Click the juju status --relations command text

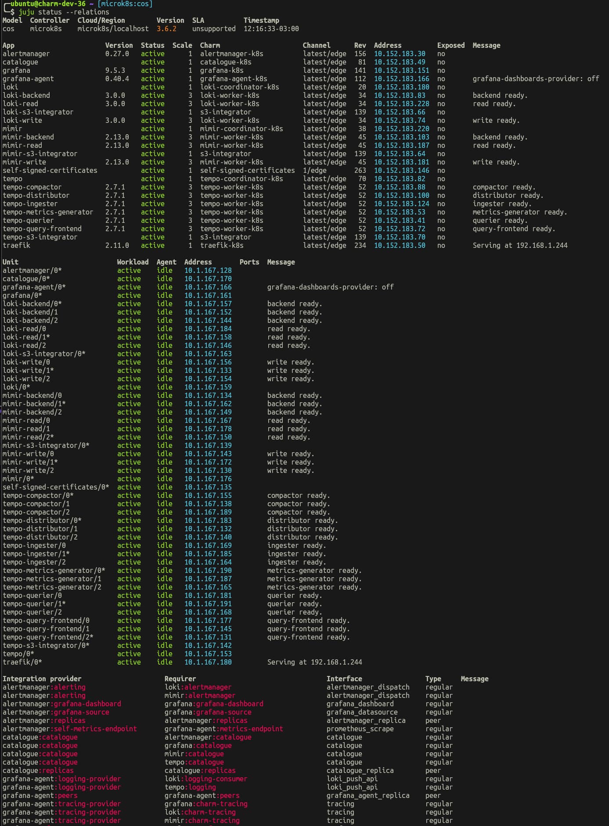[x=64, y=12]
